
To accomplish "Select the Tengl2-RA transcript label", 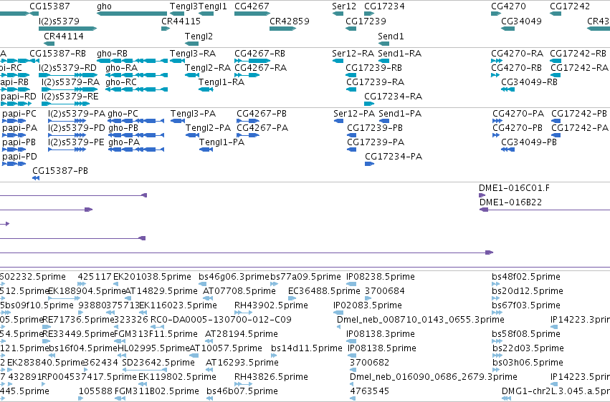I will (x=208, y=67).
